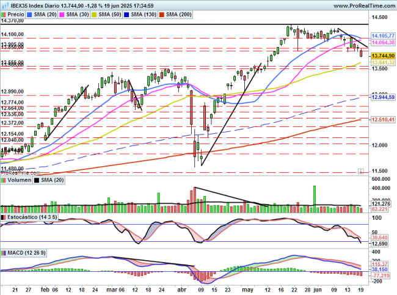Image resolution: width=397 pixels, height=295 pixels.
Task: Click the volume value tag 82.221
Action: point(379,209)
